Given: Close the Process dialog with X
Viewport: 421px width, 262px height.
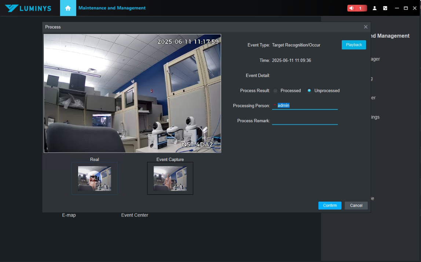Looking at the screenshot, I should tap(366, 27).
